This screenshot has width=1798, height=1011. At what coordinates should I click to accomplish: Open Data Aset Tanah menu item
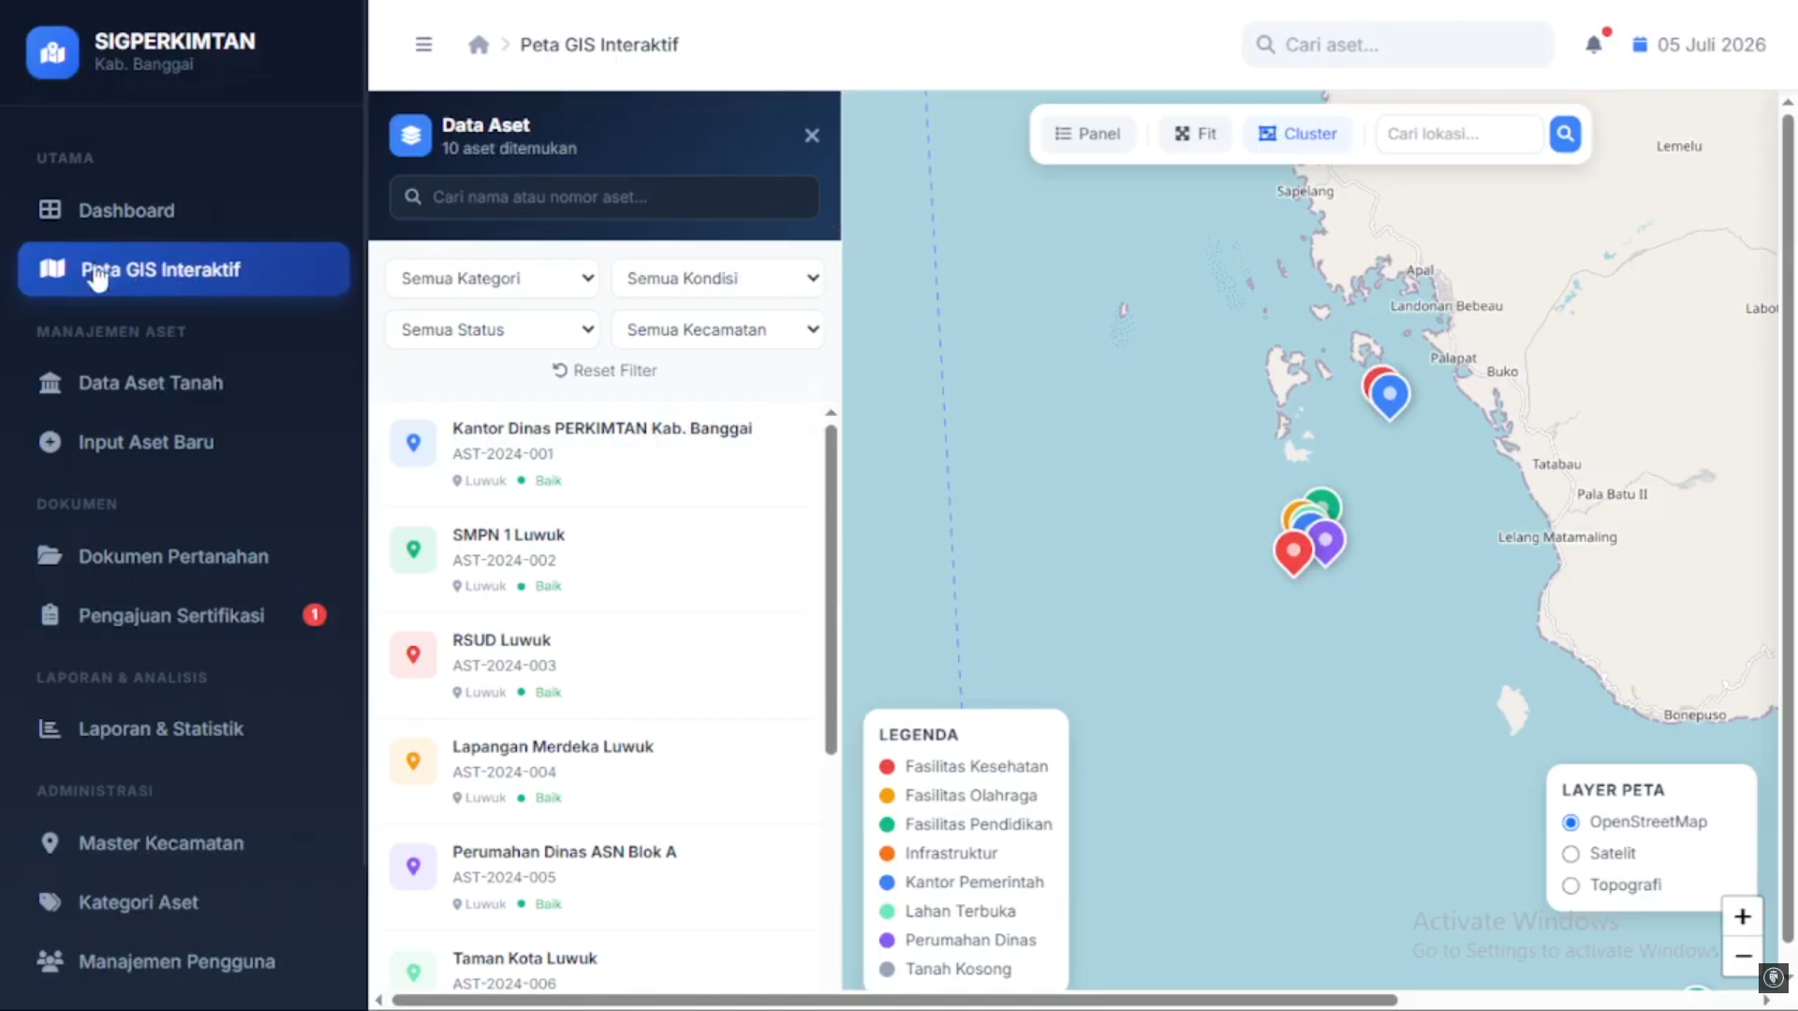[184, 383]
